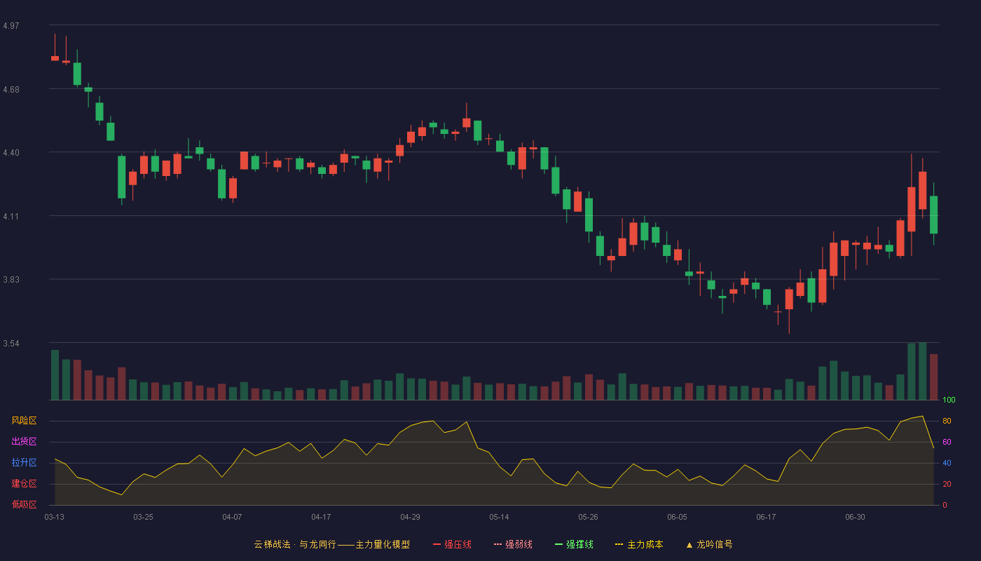Select the 建仓区 zone label

pos(24,484)
